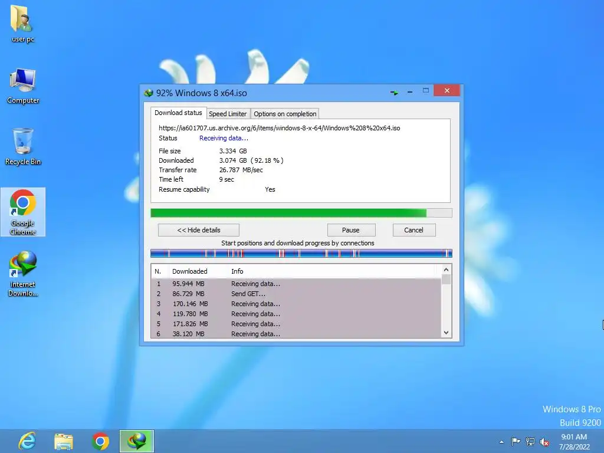Open File Explorer from the taskbar
This screenshot has width=604, height=453.
64,441
